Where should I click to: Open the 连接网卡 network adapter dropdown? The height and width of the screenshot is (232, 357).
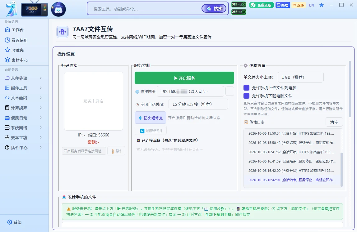(190, 91)
